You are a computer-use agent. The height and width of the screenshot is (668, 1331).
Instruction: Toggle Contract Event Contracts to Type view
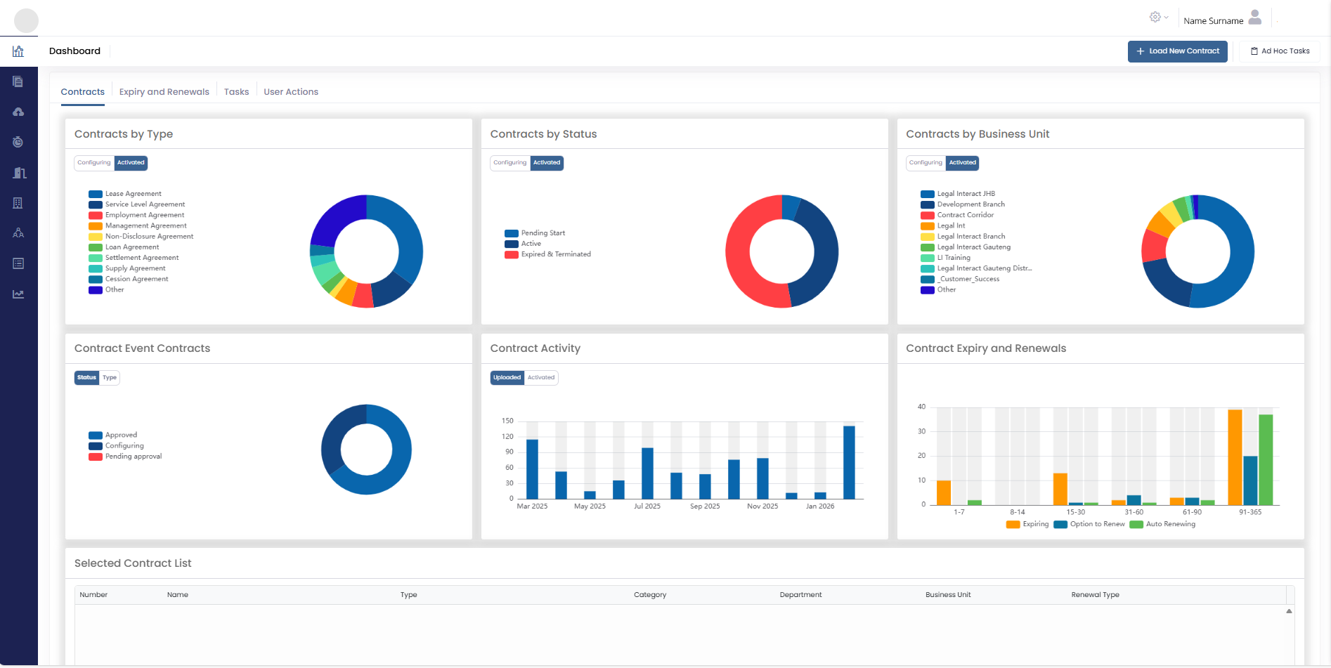110,378
